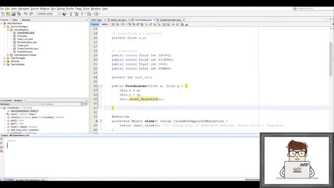
Task: Click the Redo toolbar icon
Action: click(x=31, y=14)
